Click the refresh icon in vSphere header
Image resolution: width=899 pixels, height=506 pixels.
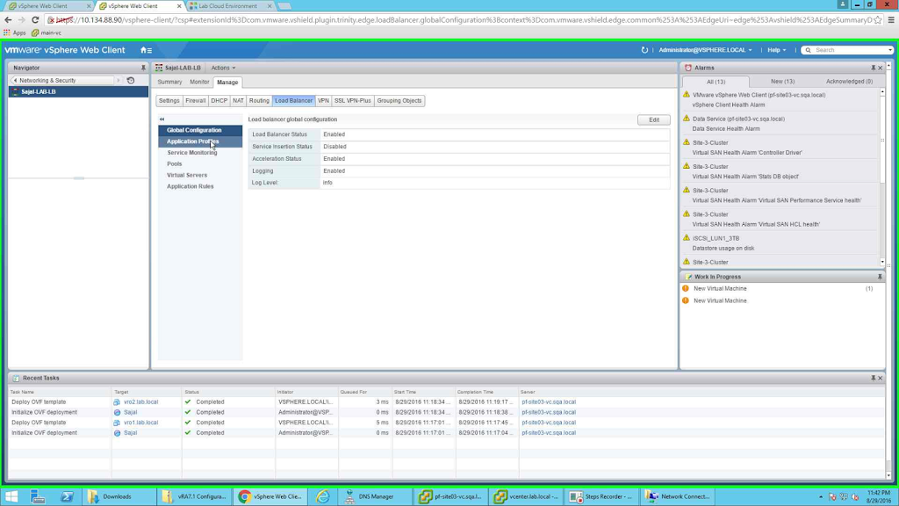644,50
